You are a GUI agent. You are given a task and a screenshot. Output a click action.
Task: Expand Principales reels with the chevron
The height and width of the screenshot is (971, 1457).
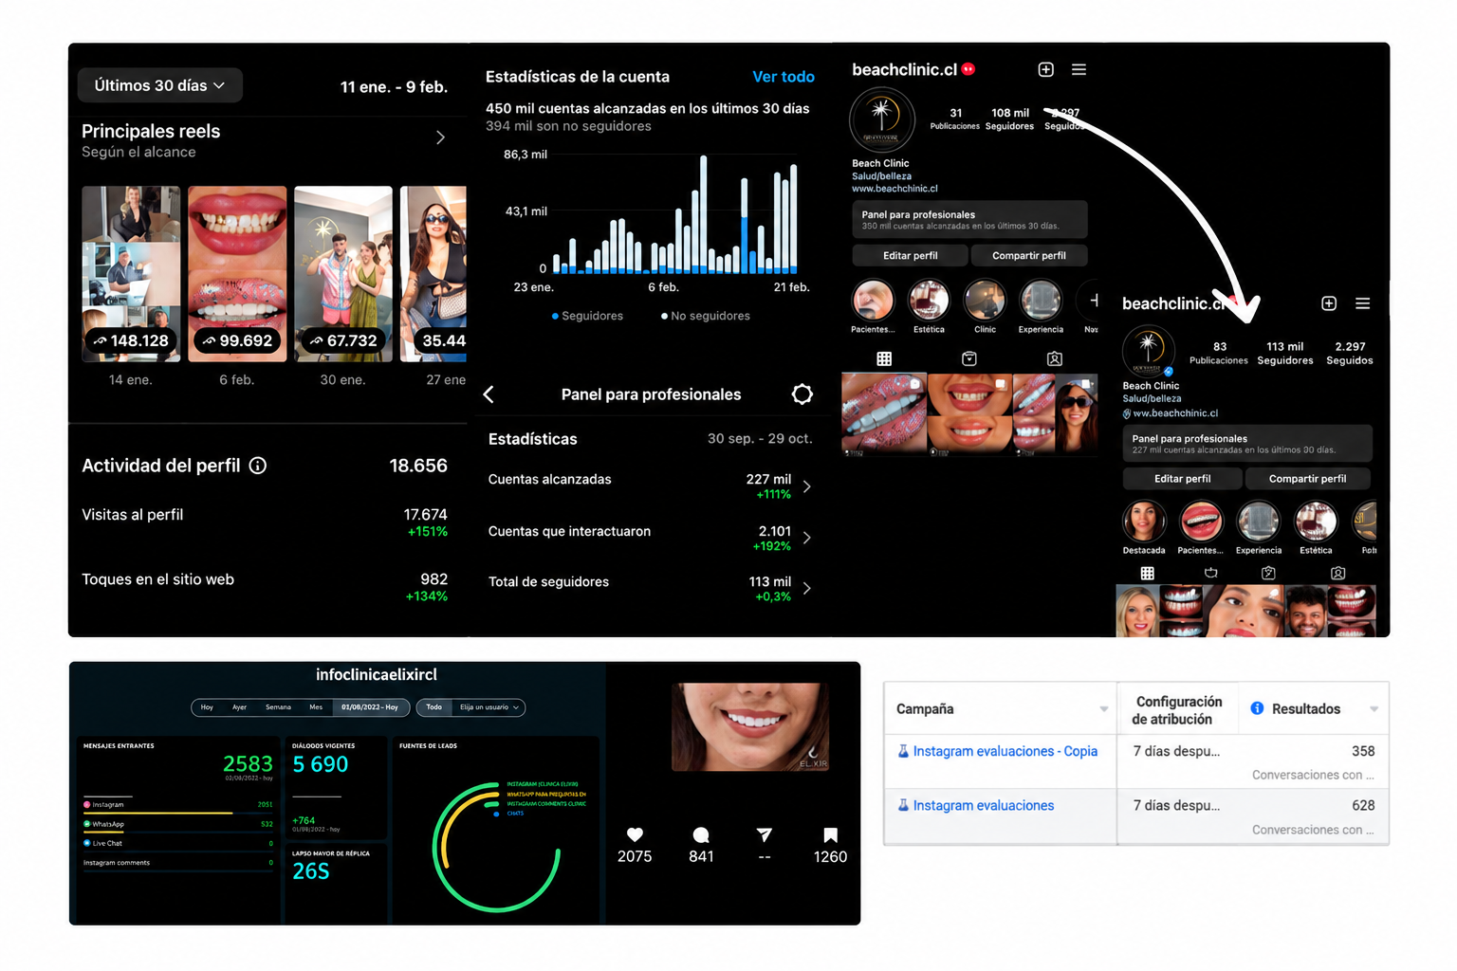coord(440,137)
